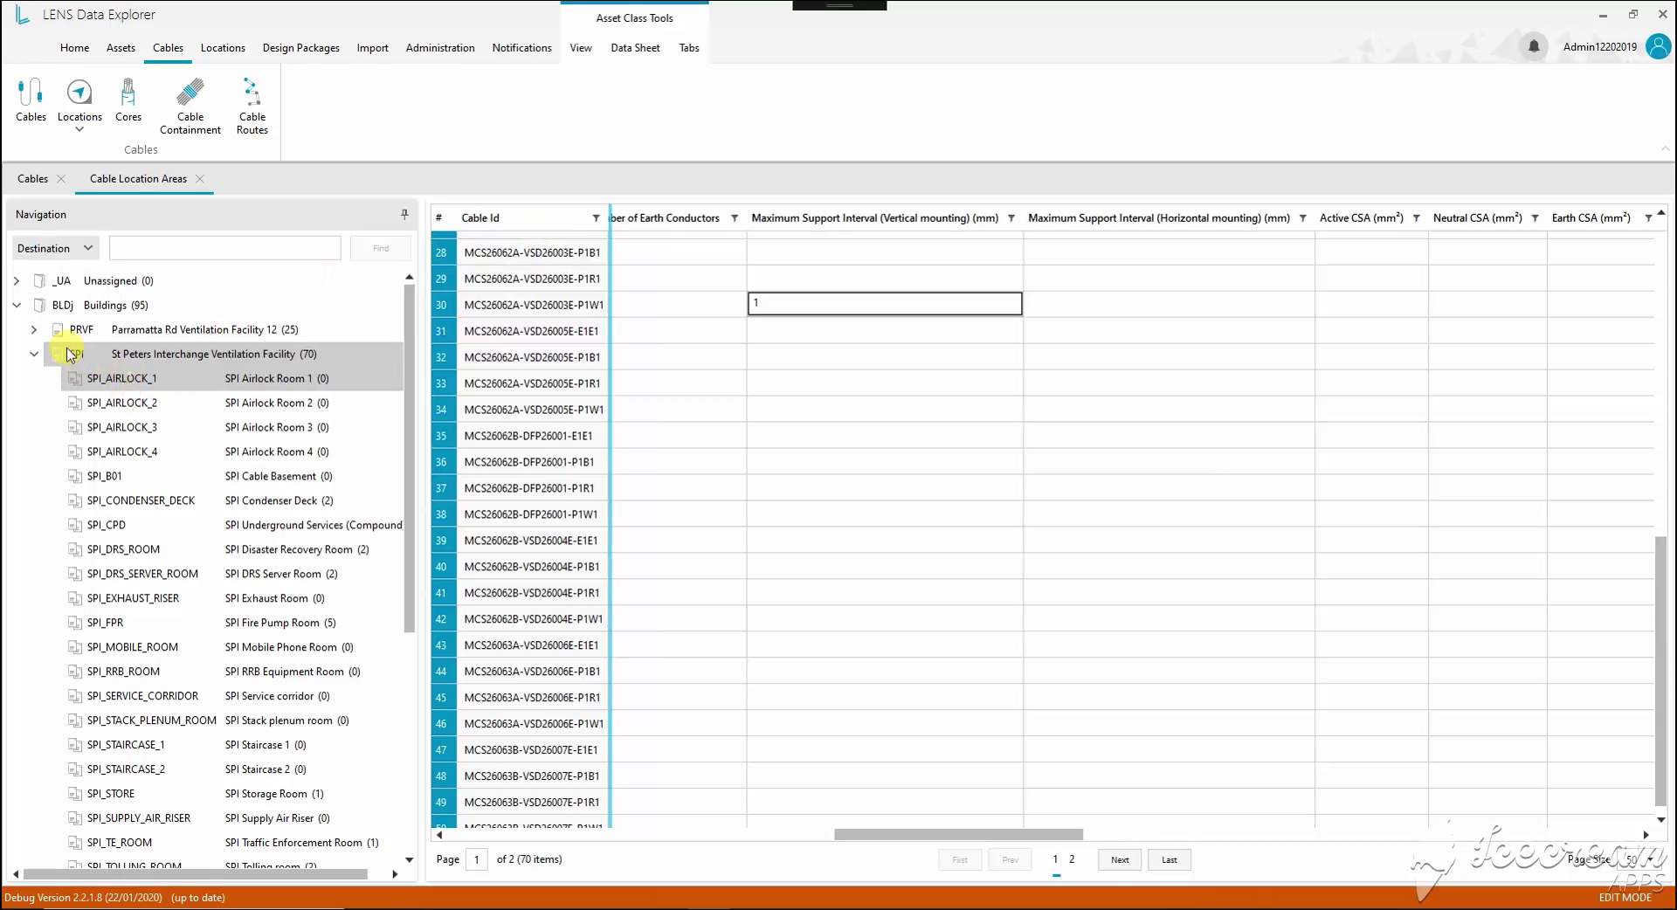Screen dimensions: 1677x910
Task: Select row 35 MCS26062B-DFP26001-E1E1
Action: click(x=528, y=436)
